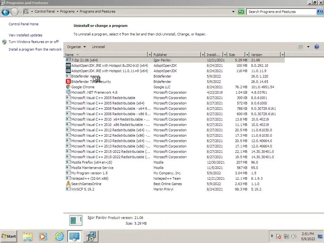Click in Search Programs and Features field
This screenshot has width=324, height=243.
point(281,12)
